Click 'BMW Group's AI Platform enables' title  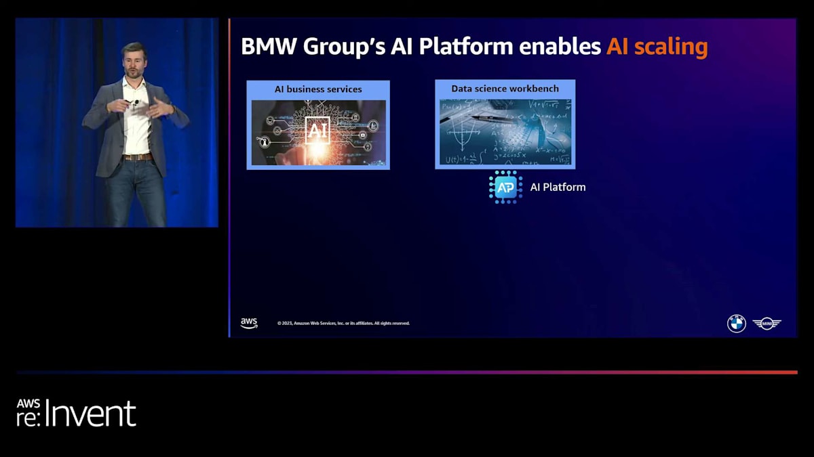pos(421,46)
